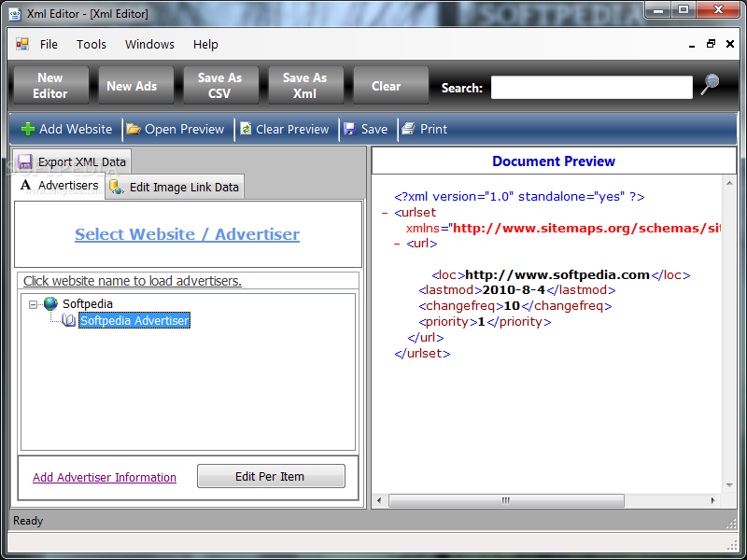The image size is (747, 560).
Task: Click the Clear button
Action: pos(390,85)
